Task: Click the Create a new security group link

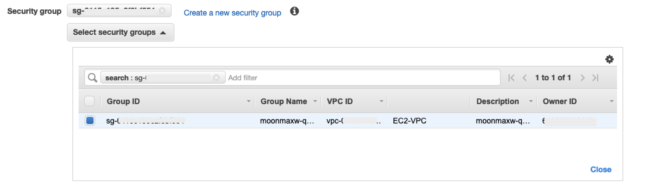Action: click(x=232, y=12)
